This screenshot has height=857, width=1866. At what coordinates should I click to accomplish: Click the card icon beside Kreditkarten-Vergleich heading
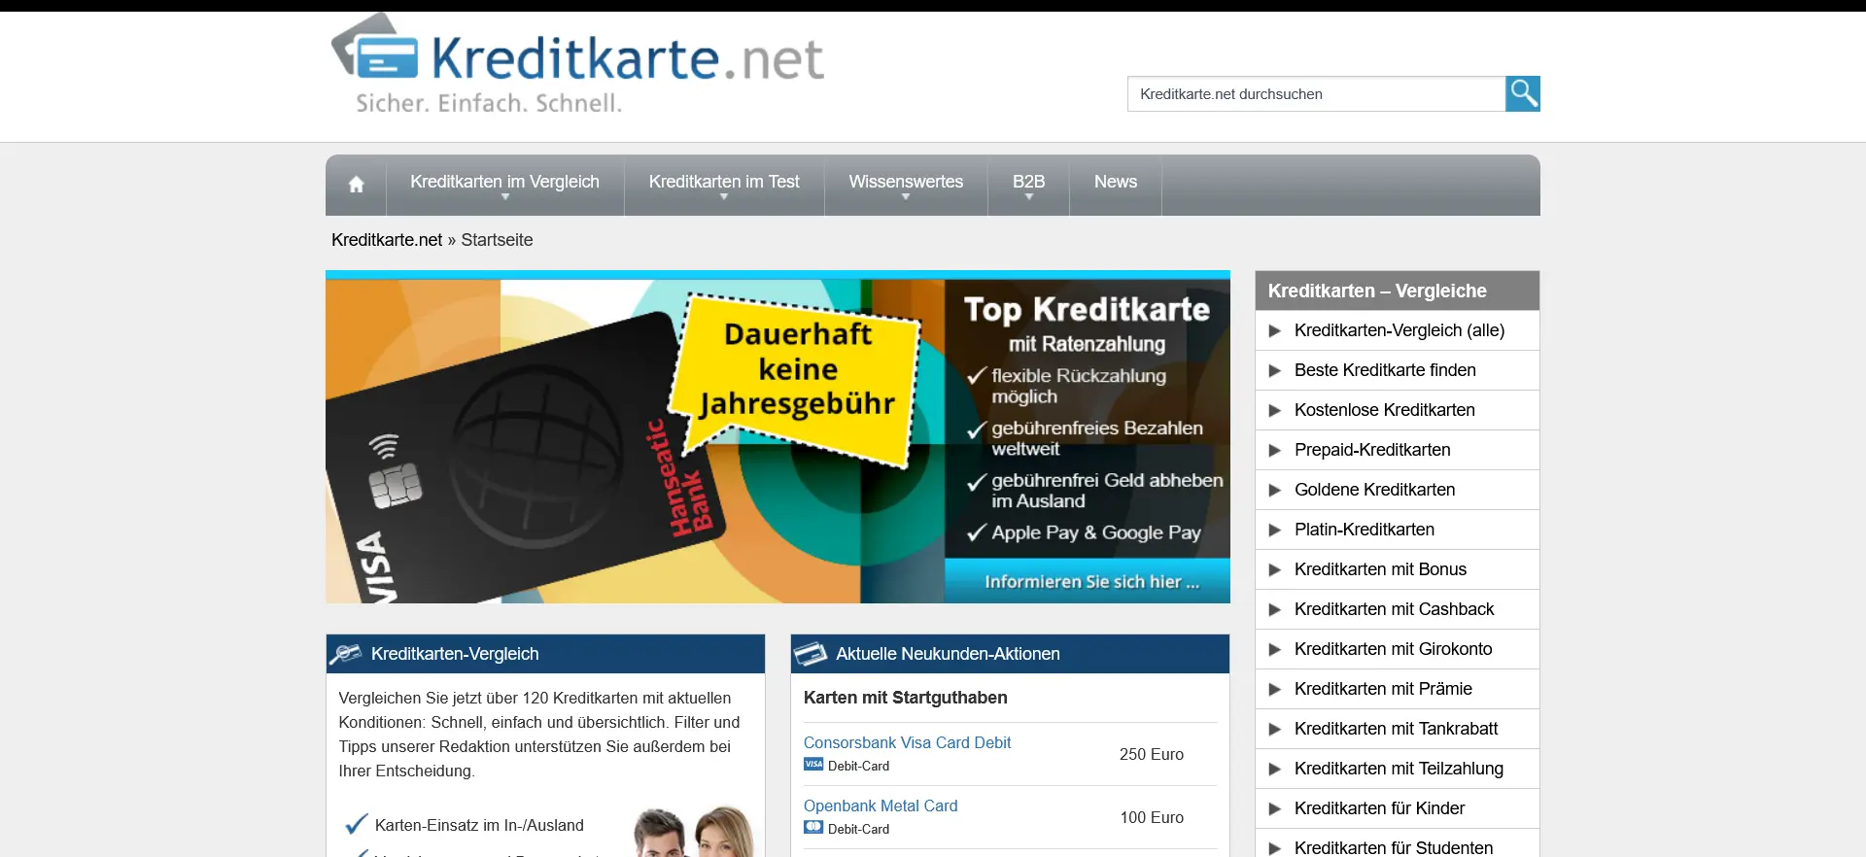click(345, 654)
